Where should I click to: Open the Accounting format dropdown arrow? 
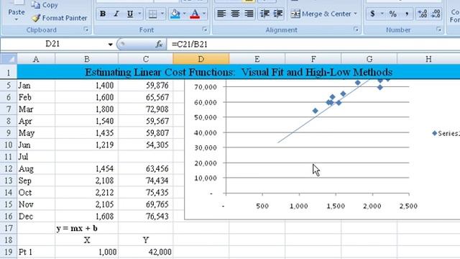[x=382, y=14]
